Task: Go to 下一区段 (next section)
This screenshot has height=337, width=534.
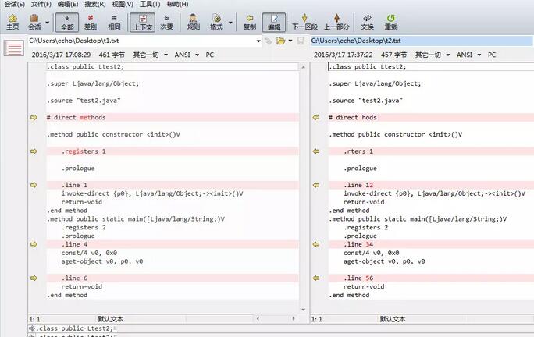Action: [304, 21]
